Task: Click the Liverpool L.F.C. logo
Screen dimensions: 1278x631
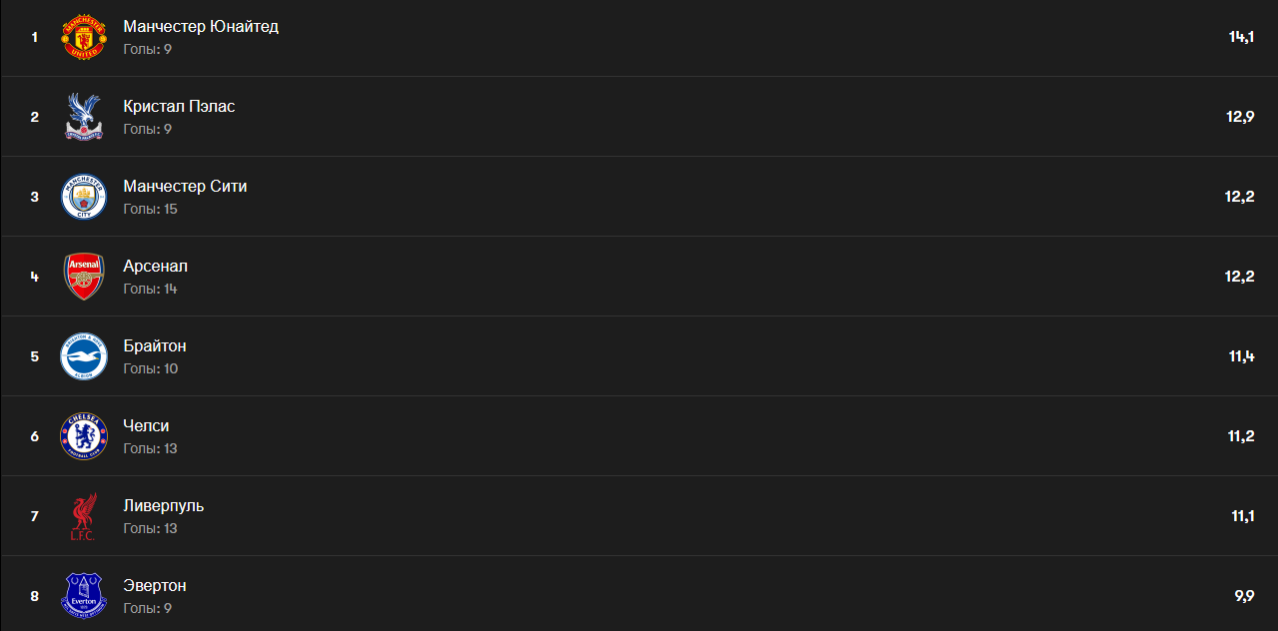Action: pos(84,516)
